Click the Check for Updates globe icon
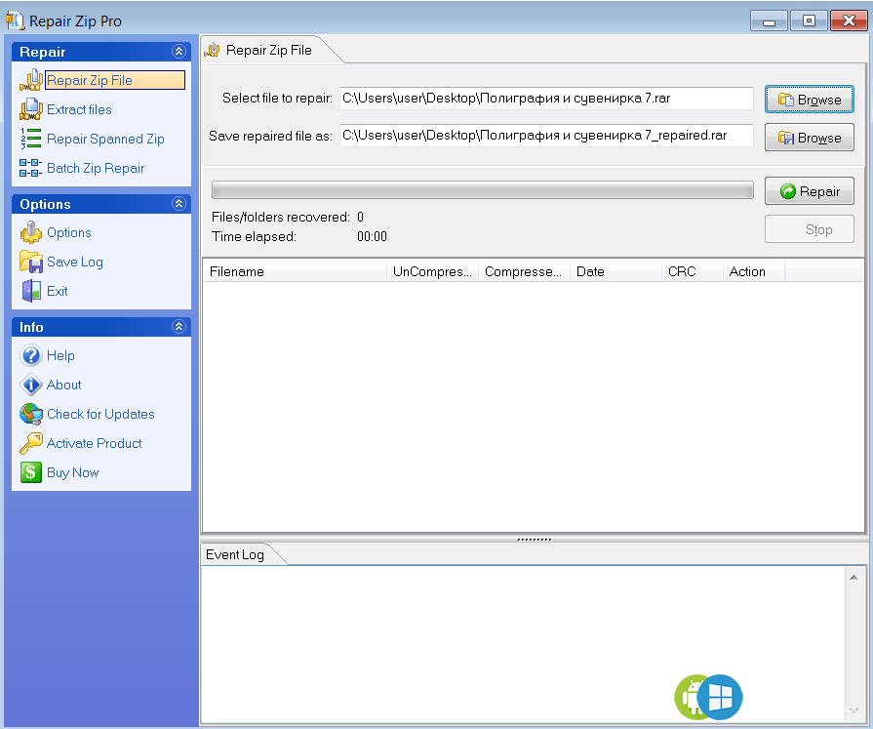This screenshot has height=729, width=873. [31, 415]
